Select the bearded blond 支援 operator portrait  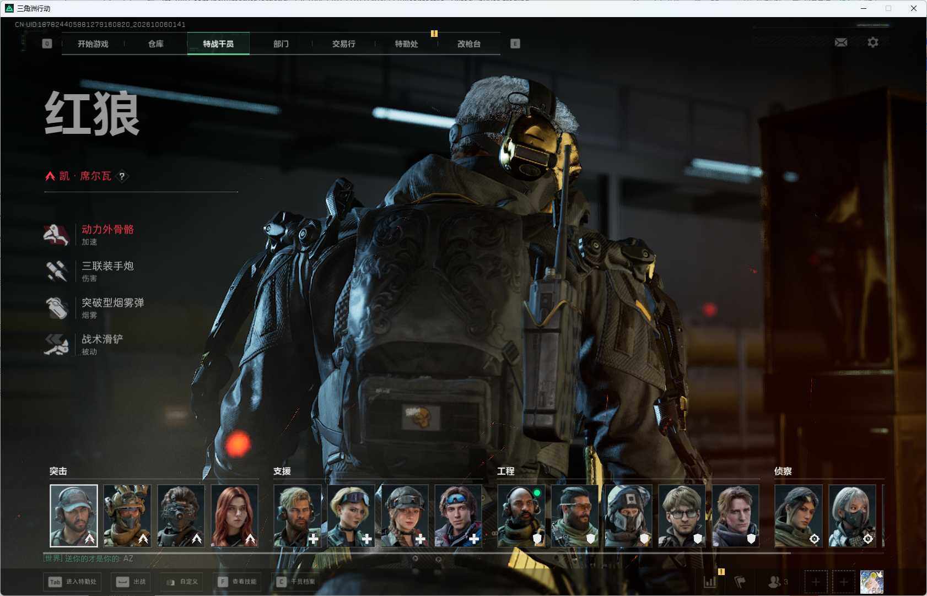298,516
